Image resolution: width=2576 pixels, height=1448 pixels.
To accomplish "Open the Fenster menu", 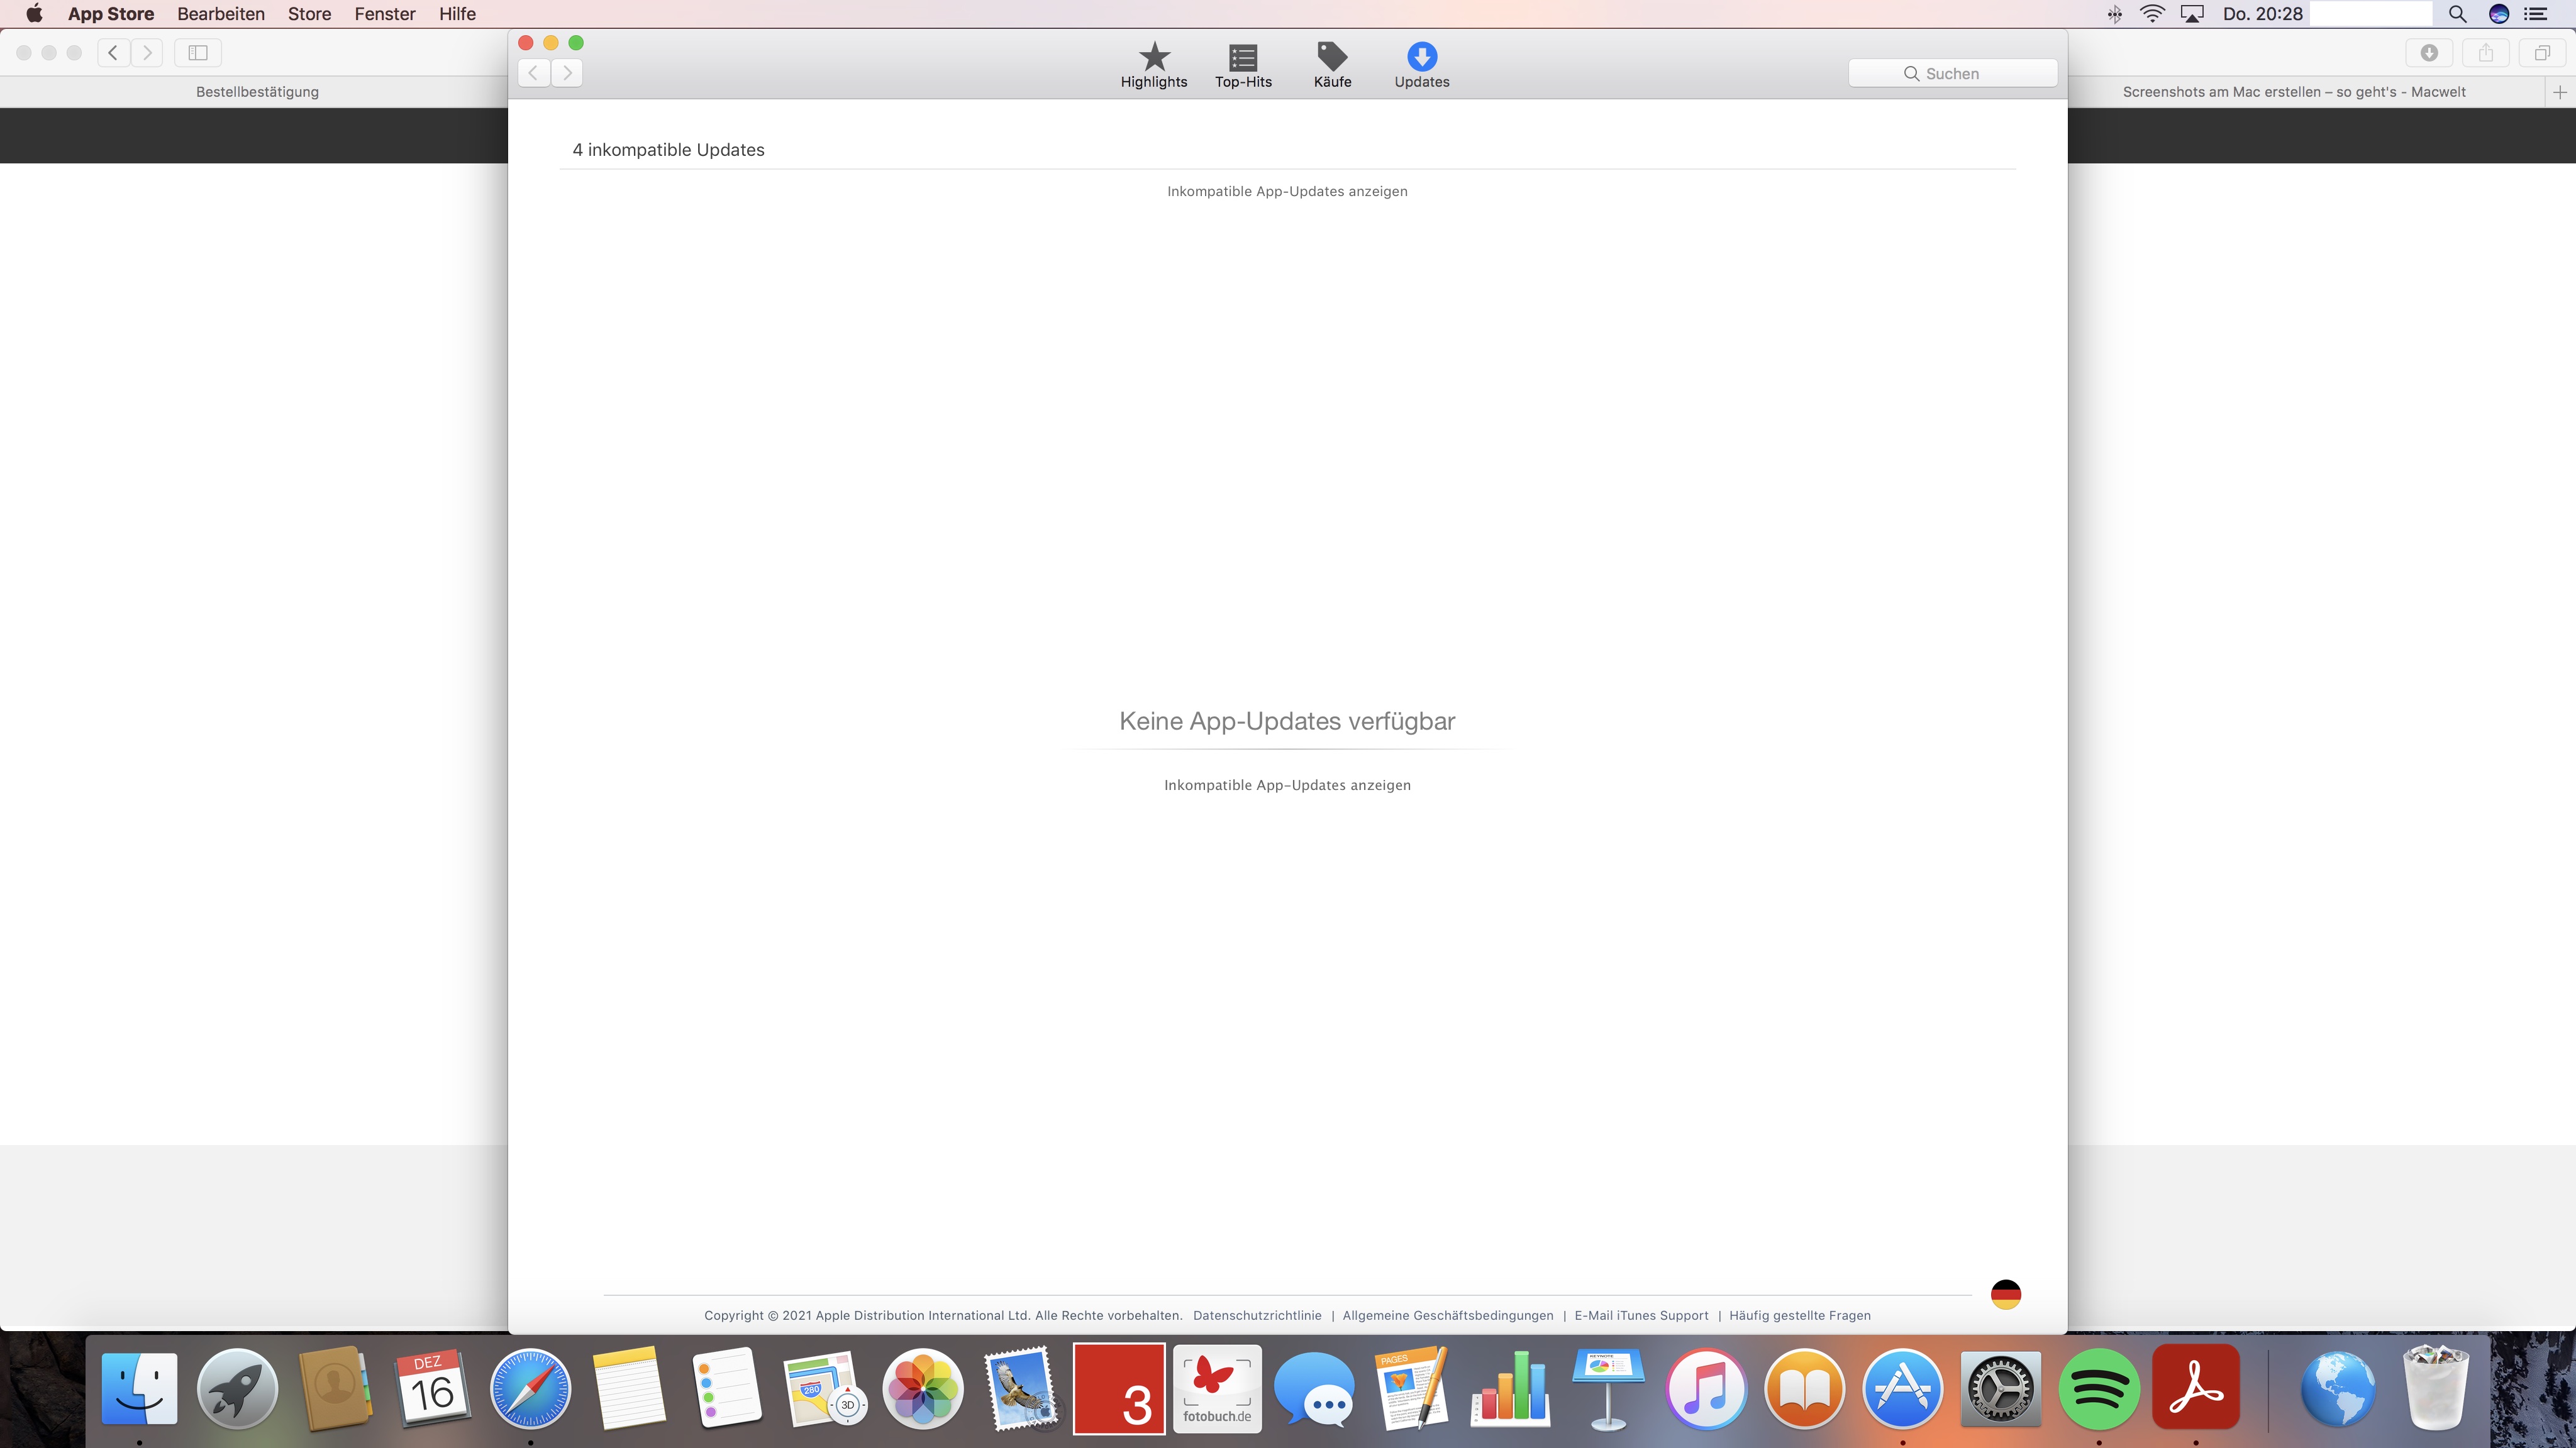I will 384,14.
